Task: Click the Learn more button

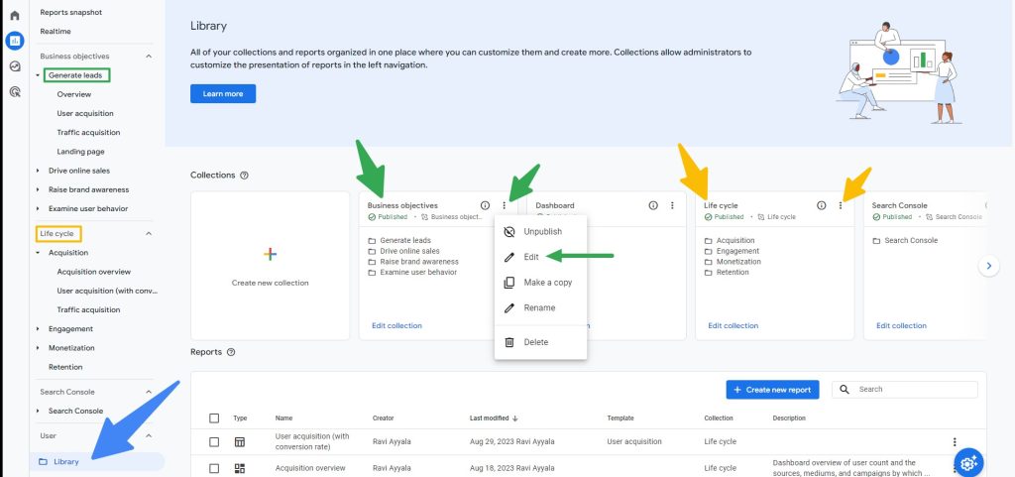Action: pyautogui.click(x=223, y=94)
